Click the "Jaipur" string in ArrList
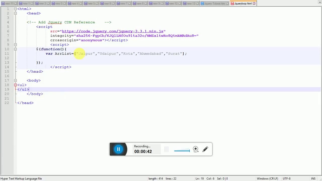The image size is (322, 181). pos(86,54)
